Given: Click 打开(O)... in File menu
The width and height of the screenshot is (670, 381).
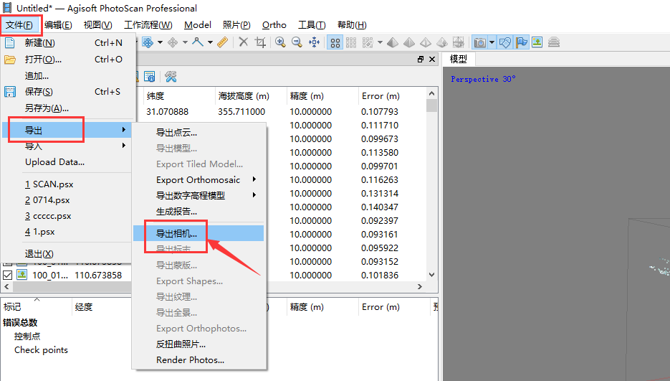Looking at the screenshot, I should click(x=66, y=59).
